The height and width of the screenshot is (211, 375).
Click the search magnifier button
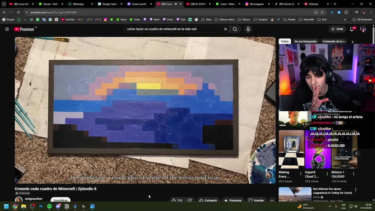pyautogui.click(x=235, y=29)
